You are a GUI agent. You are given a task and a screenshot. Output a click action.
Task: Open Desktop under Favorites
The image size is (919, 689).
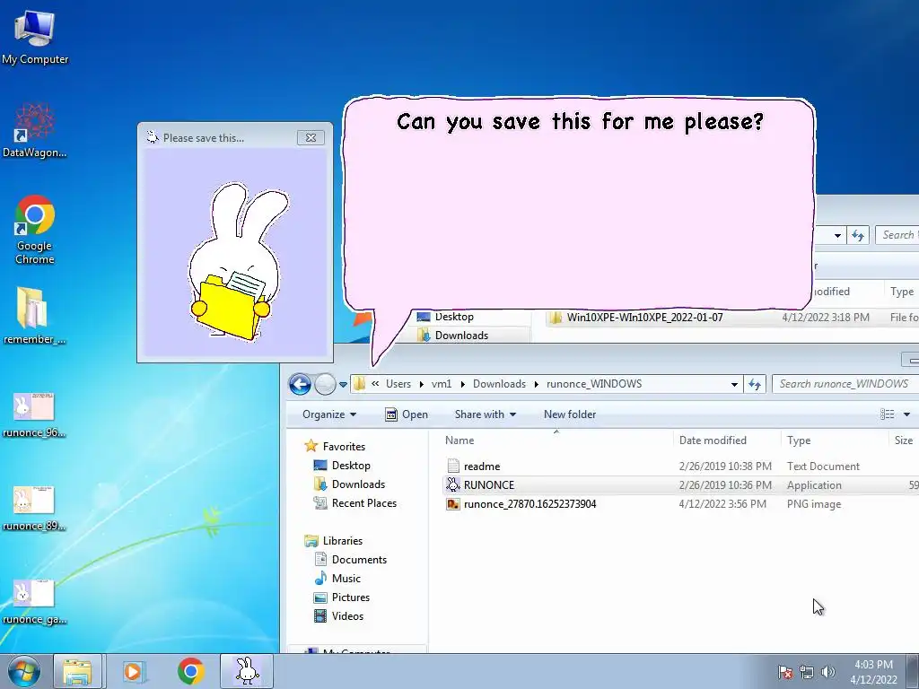pyautogui.click(x=351, y=466)
